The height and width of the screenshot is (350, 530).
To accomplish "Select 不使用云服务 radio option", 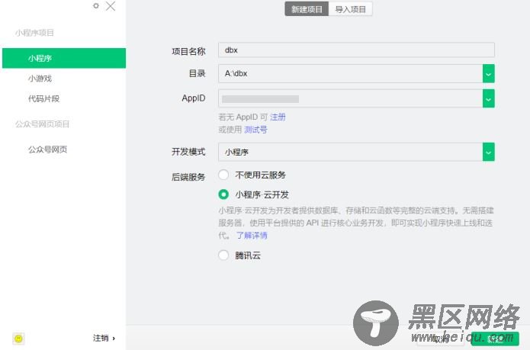I will (x=223, y=175).
